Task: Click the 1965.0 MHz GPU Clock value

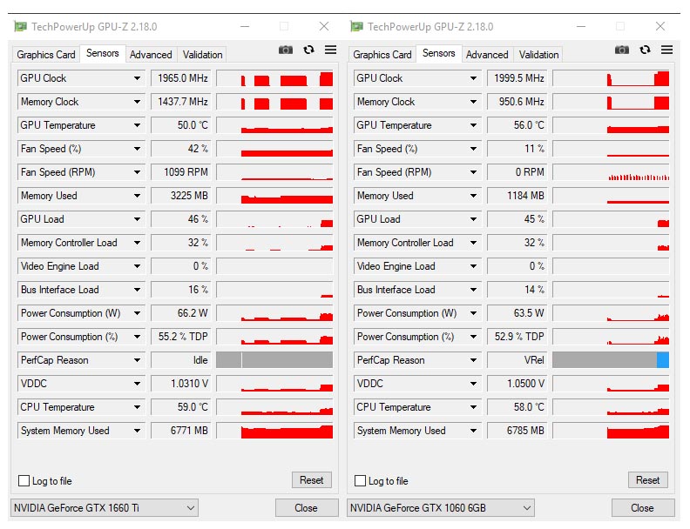Action: point(181,78)
